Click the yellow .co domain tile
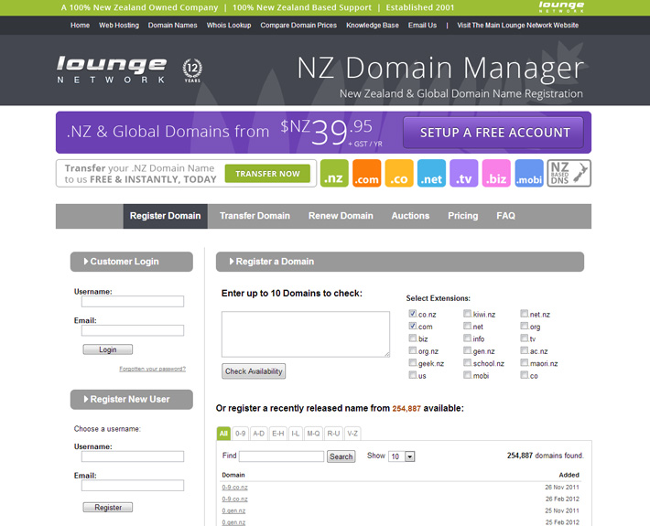 (x=399, y=173)
